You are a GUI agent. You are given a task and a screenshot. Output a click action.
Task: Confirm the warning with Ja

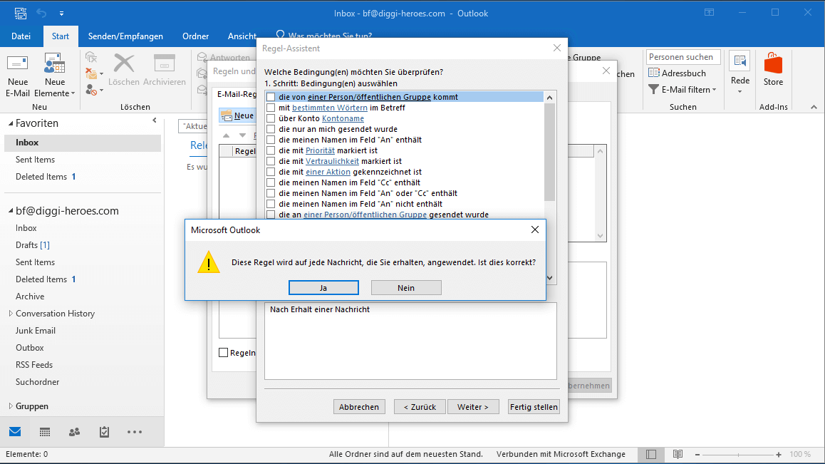pyautogui.click(x=323, y=287)
